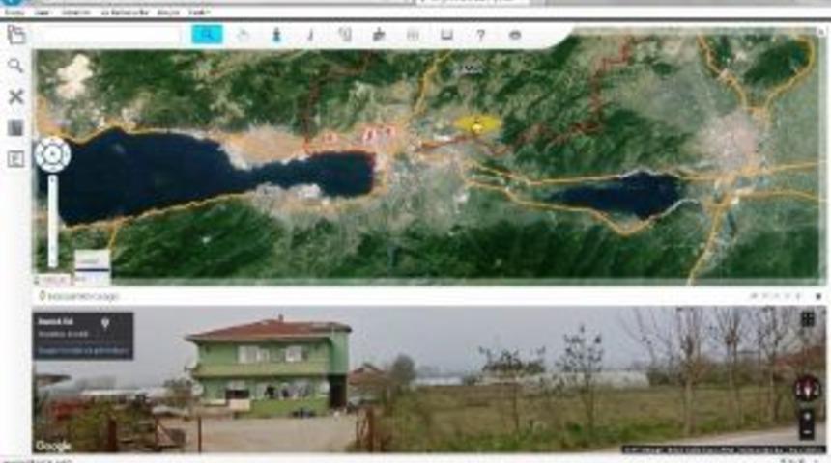Click the location pin in Street View address card
The width and height of the screenshot is (831, 463).
[x=105, y=323]
